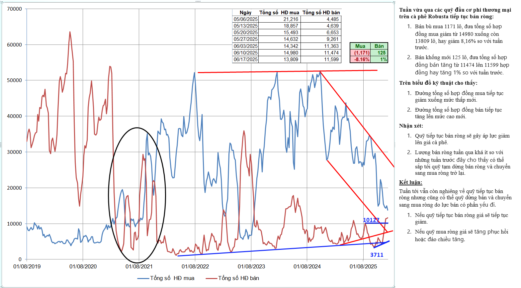Click the green 'Mua' header cell
The width and height of the screenshot is (521, 288).
360,46
